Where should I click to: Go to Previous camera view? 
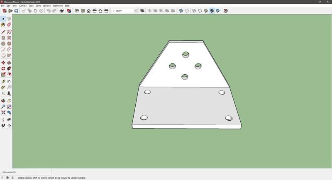coord(9,112)
